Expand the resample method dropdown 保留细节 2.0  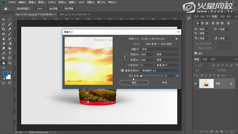point(160,71)
